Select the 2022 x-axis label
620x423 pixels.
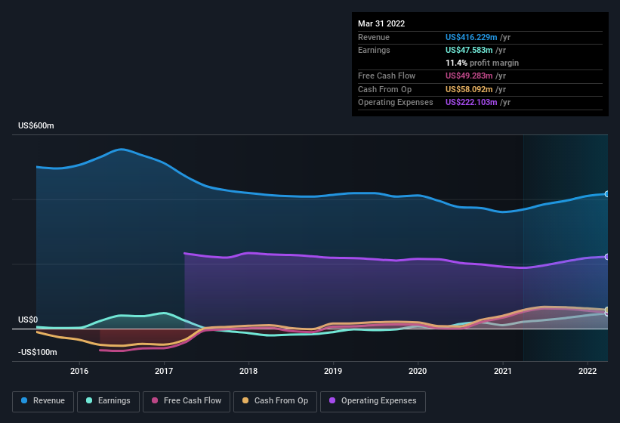pyautogui.click(x=588, y=371)
